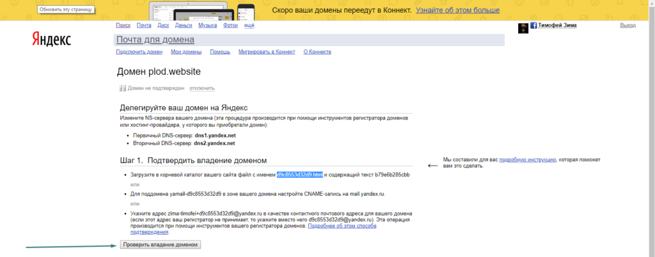Open the user avatar thumbnail
The image size is (655, 257).
(x=523, y=28)
